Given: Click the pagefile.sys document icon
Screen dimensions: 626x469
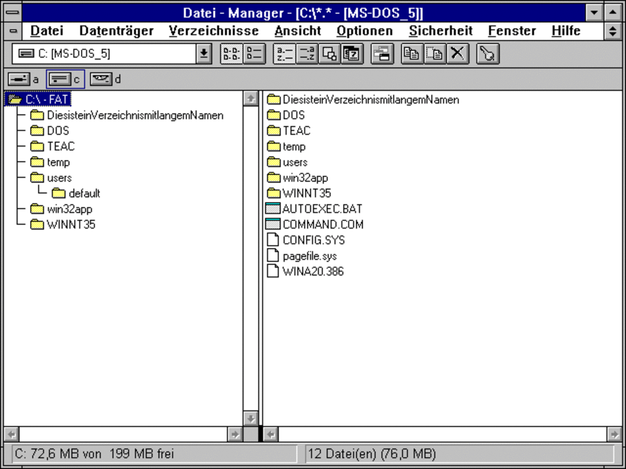Looking at the screenshot, I should [272, 256].
